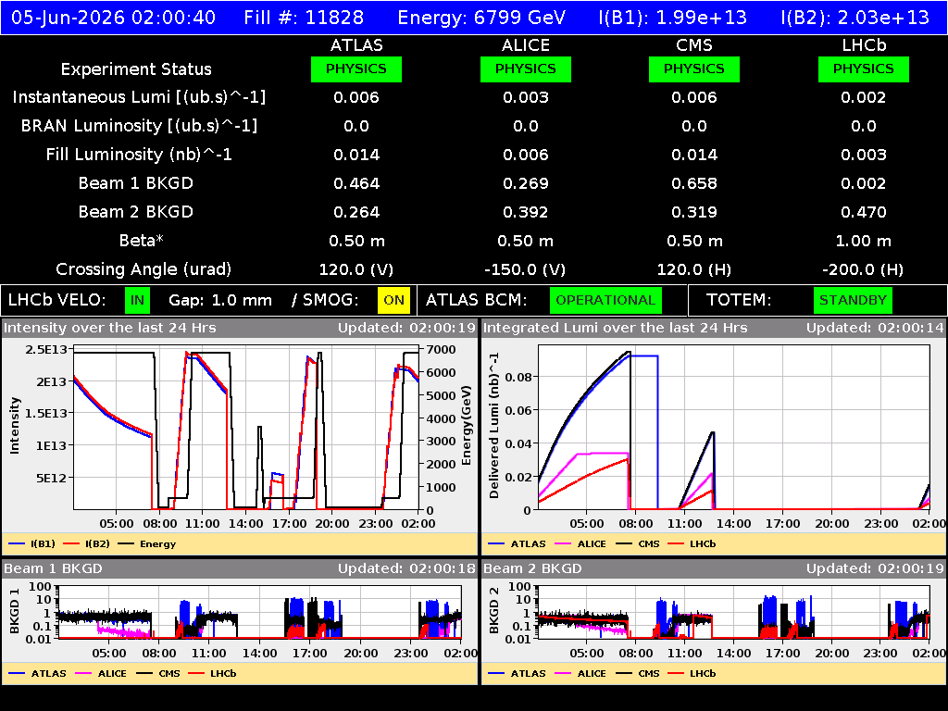Viewport: 948px width, 711px height.
Task: Click inside the Integrated Lumi plot area
Action: pyautogui.click(x=734, y=428)
